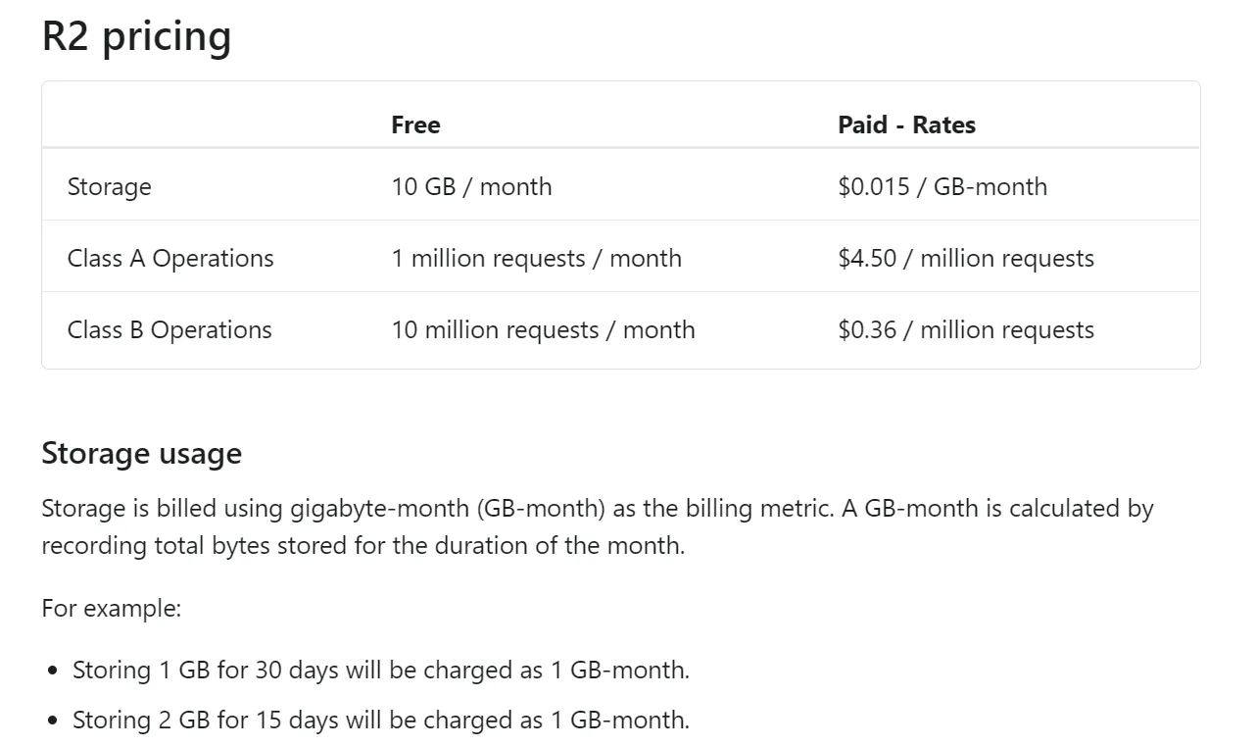This screenshot has width=1256, height=746.
Task: Select the "Free" column header
Action: [415, 124]
